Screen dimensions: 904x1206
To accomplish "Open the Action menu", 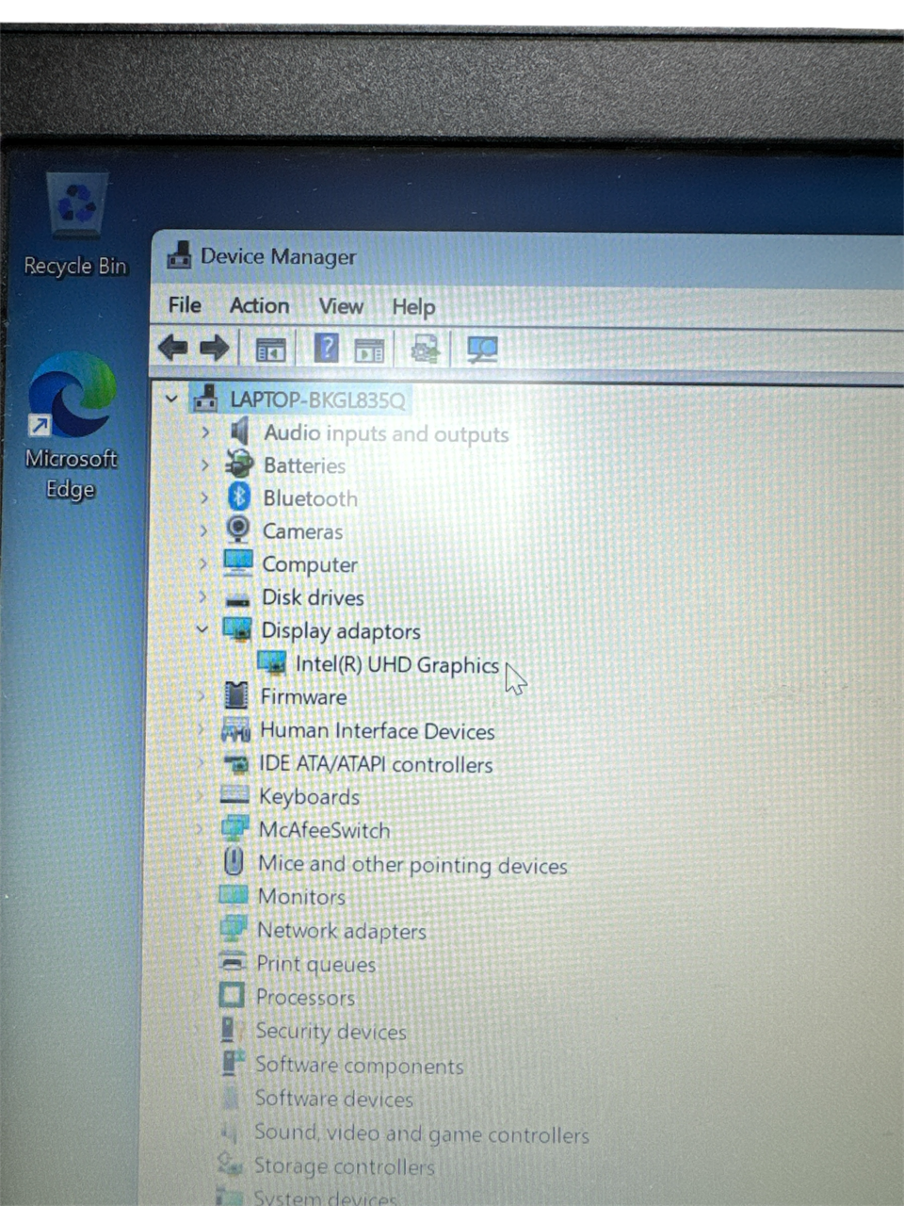I will tap(259, 306).
